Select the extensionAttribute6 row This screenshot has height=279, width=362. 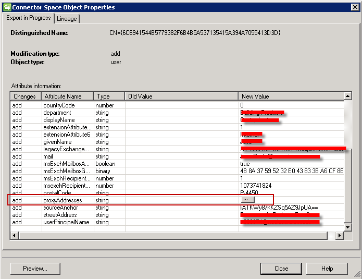click(x=177, y=135)
